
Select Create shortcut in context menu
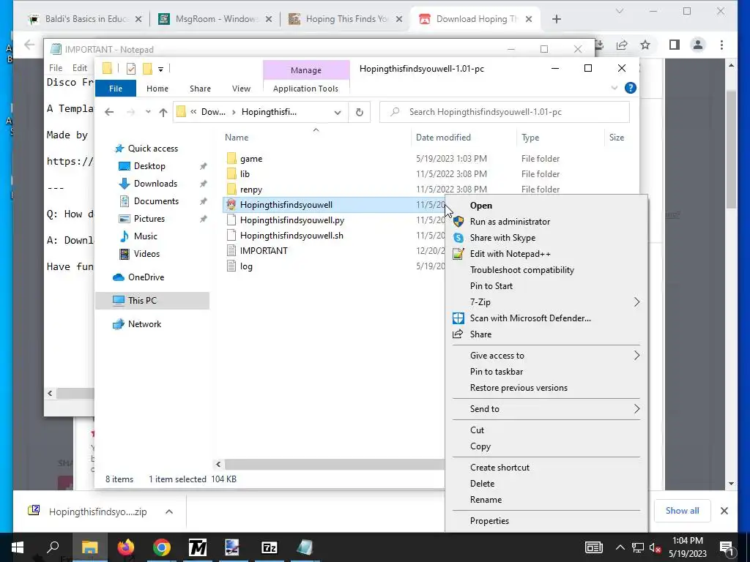pyautogui.click(x=546, y=468)
